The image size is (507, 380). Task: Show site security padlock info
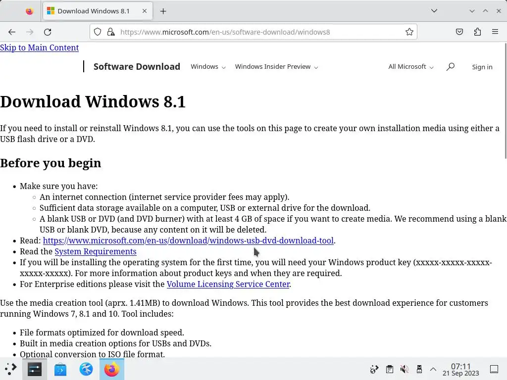[111, 32]
